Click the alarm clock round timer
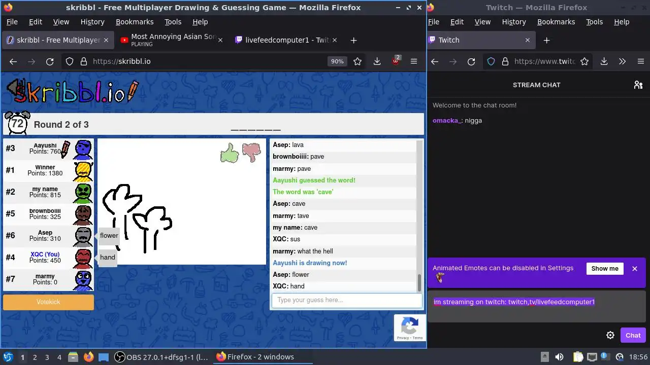 coord(17,123)
